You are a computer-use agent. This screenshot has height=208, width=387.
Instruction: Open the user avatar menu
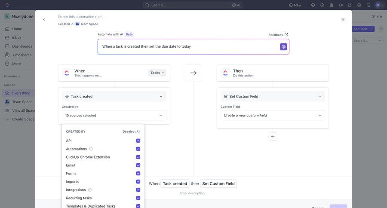pos(378,5)
